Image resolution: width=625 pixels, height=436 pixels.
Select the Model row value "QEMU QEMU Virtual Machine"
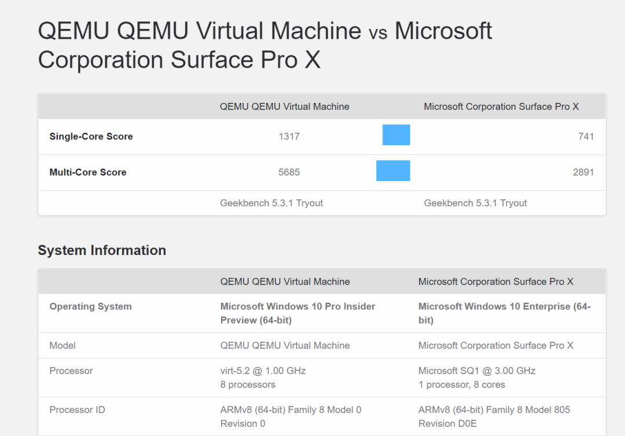(285, 346)
